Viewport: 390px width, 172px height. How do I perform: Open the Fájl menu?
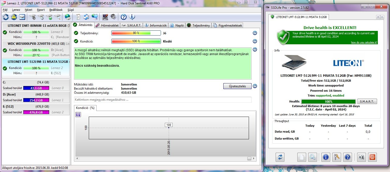click(5, 10)
